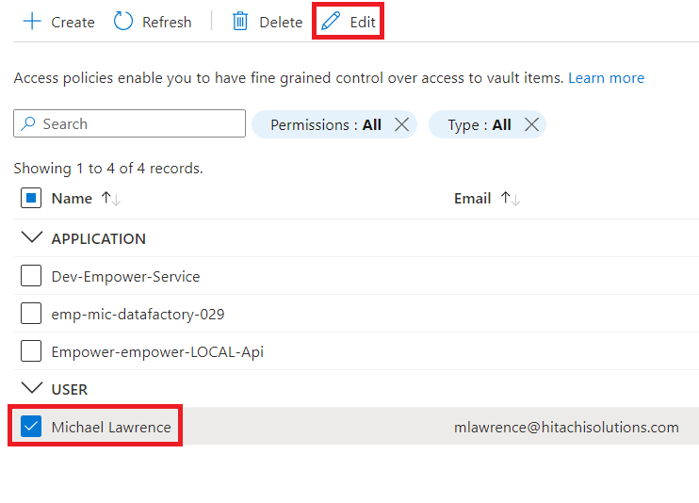Sort by Email column arrows
Image resolution: width=699 pixels, height=503 pixels.
pyautogui.click(x=510, y=199)
